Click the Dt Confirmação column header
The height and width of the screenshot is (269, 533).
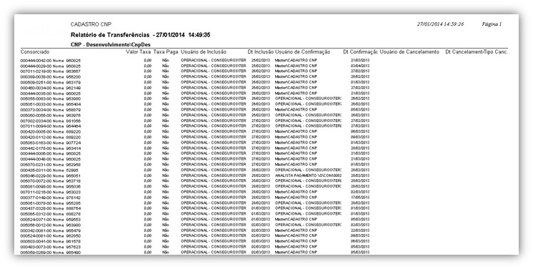[x=360, y=52]
